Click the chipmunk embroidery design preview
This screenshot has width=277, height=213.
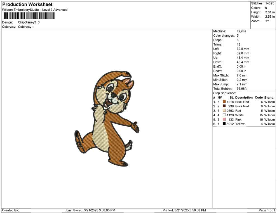click(107, 119)
